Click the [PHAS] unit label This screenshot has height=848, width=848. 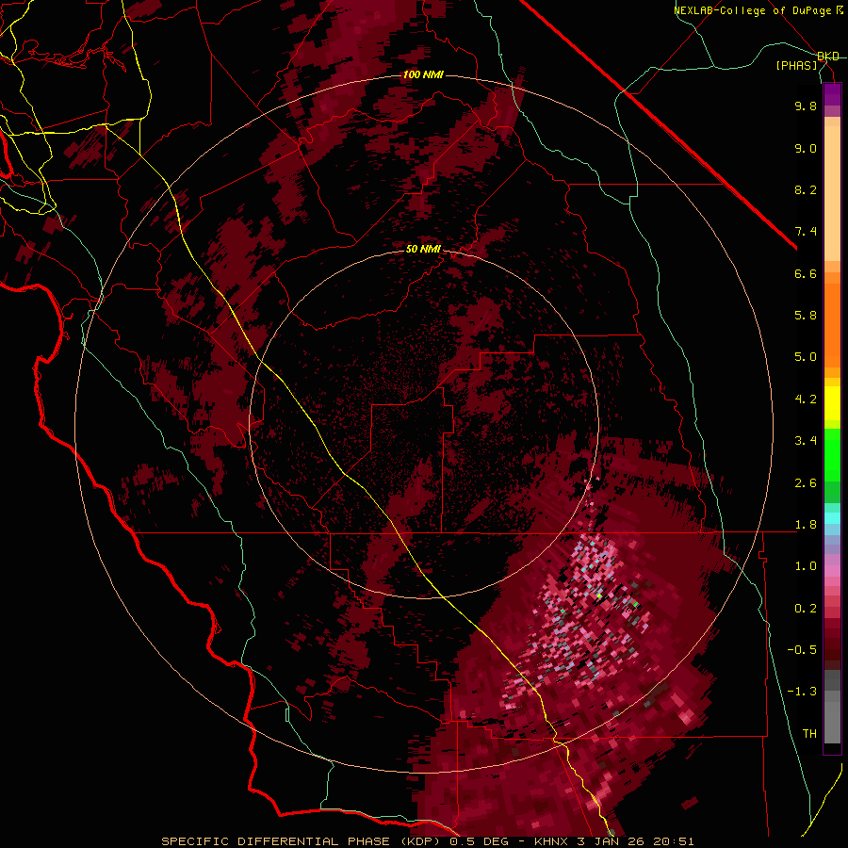pos(796,66)
